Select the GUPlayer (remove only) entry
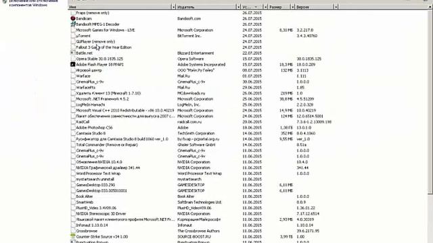 (95, 42)
